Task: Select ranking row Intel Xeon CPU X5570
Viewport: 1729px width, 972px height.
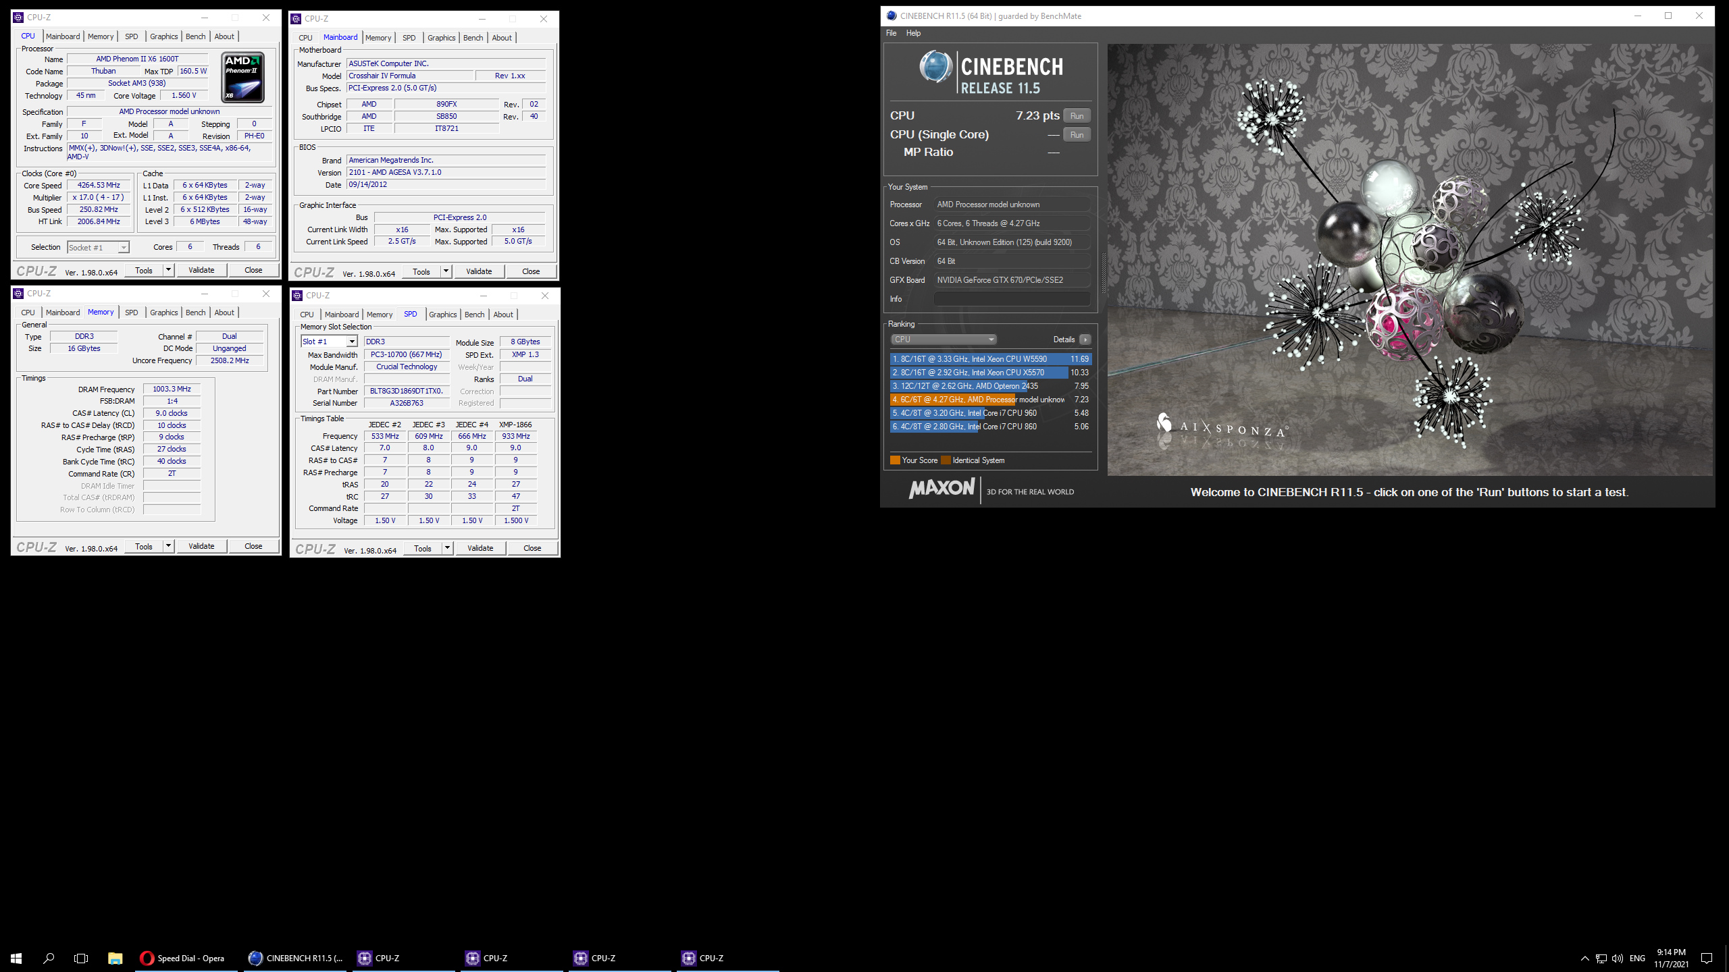Action: [x=990, y=373]
